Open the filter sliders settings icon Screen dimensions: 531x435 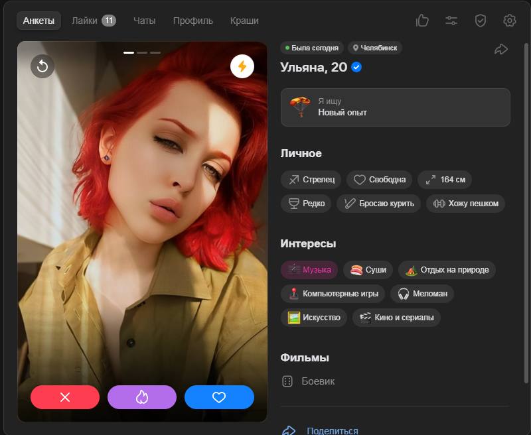pyautogui.click(x=451, y=21)
